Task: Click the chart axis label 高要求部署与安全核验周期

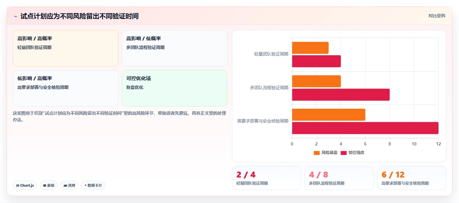Action: coord(263,121)
